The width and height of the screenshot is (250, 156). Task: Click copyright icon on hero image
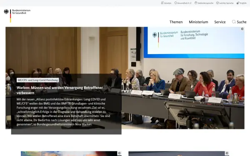[x=242, y=29]
